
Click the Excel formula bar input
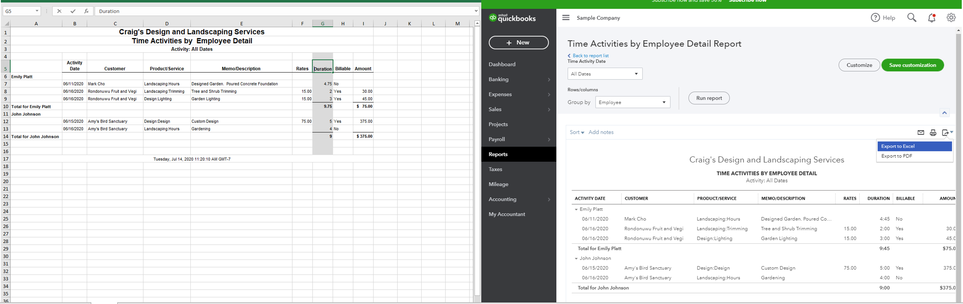pyautogui.click(x=284, y=11)
